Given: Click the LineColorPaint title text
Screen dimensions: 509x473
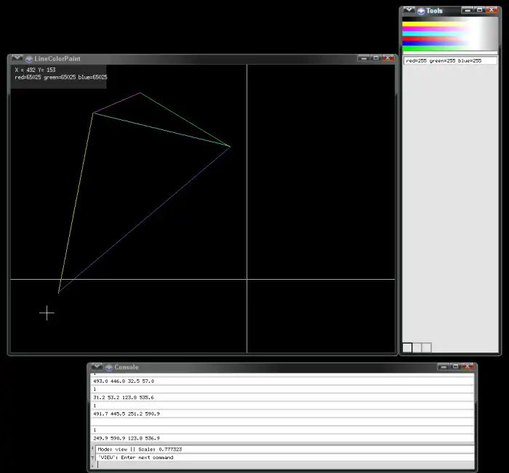Looking at the screenshot, I should [x=57, y=59].
